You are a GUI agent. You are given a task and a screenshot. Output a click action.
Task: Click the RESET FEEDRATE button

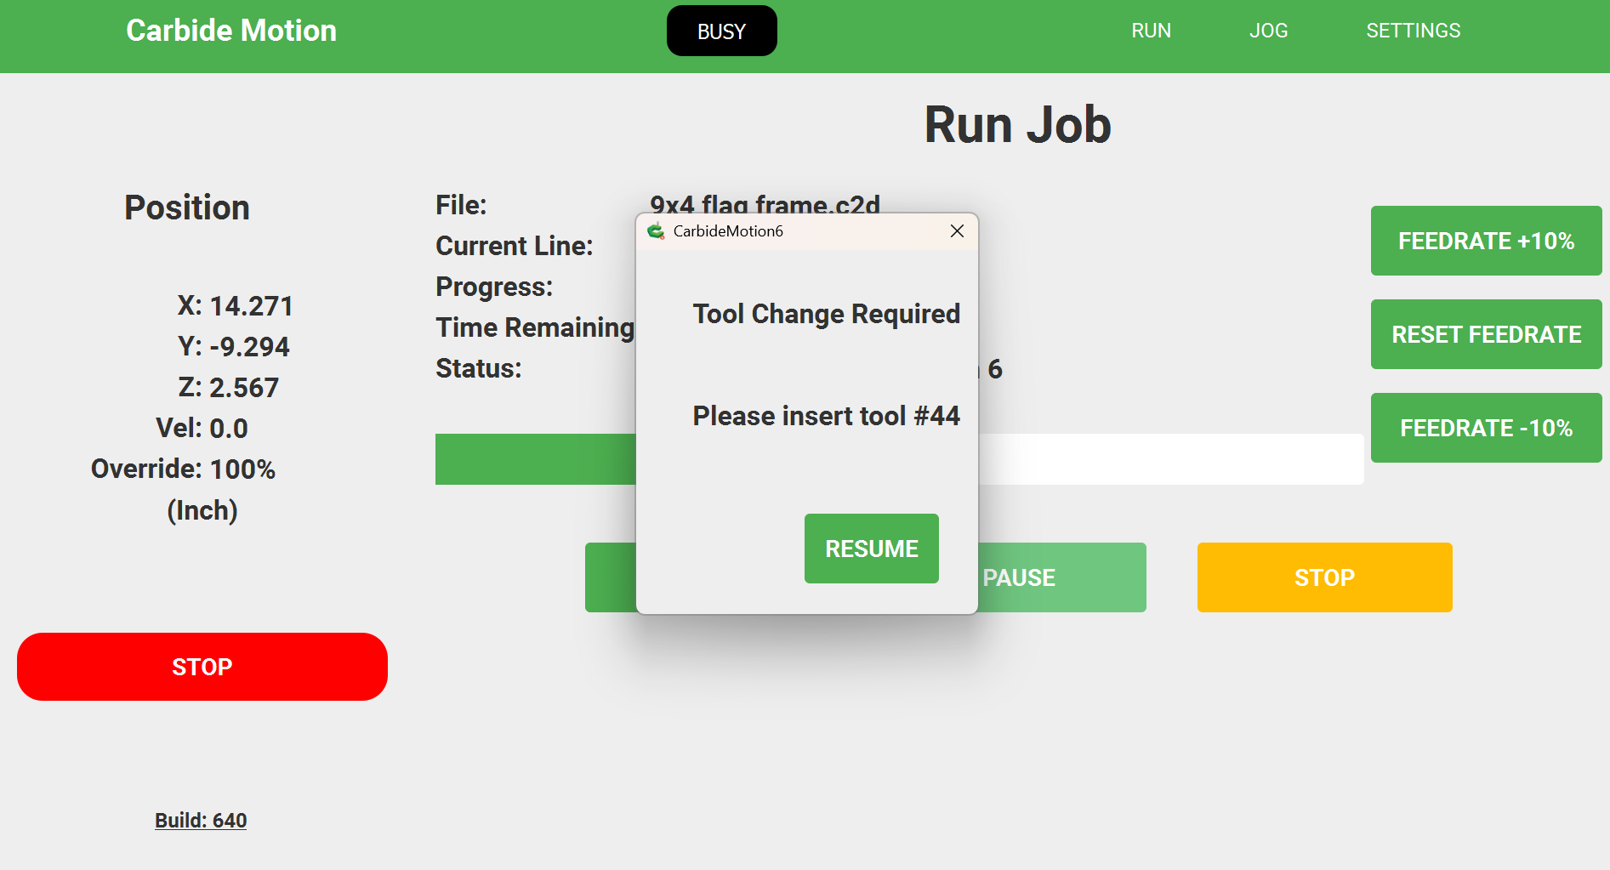[x=1486, y=334]
